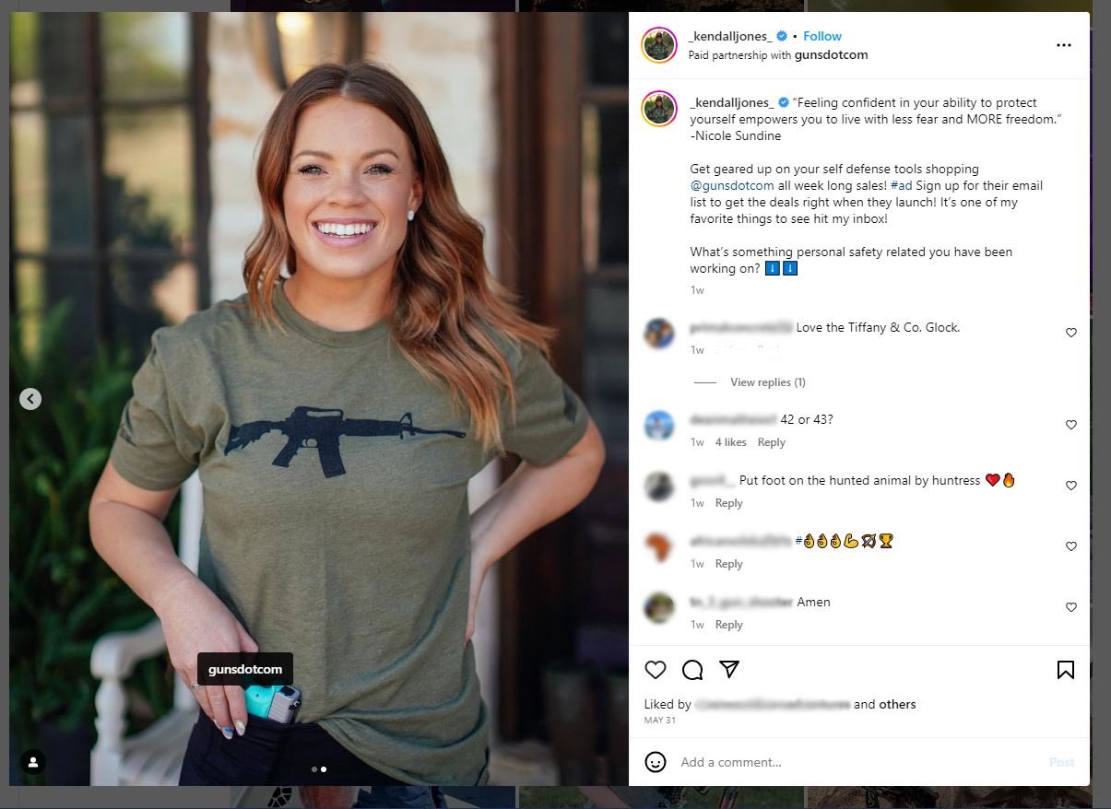The width and height of the screenshot is (1111, 809).
Task: Open the three-dot options menu
Action: pos(1063,44)
